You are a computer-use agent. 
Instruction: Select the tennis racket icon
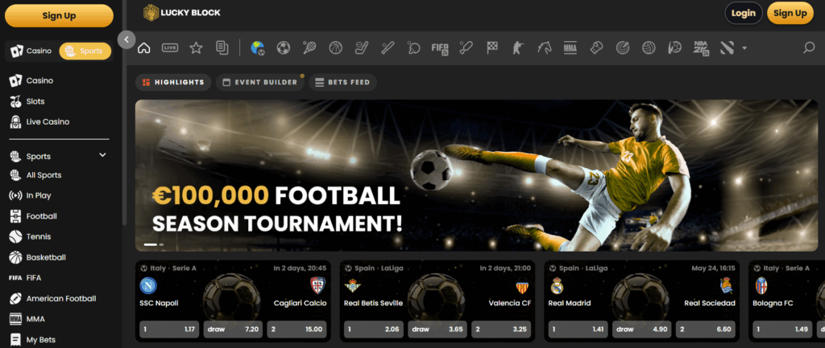click(309, 47)
